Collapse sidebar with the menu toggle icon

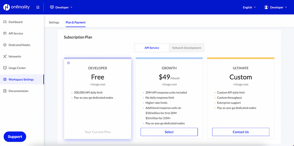(38, 7)
